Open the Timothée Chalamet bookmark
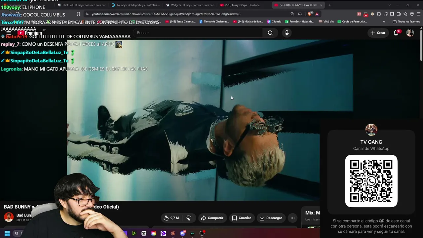Viewport: 423px width, 238px height. point(214,21)
